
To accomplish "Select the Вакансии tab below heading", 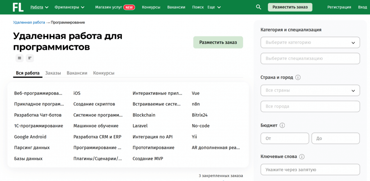I will [x=77, y=73].
